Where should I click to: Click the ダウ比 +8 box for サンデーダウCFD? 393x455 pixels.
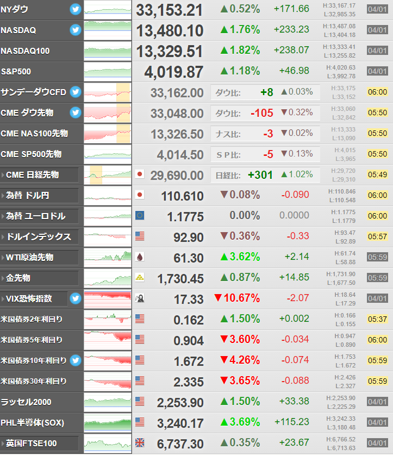point(265,92)
